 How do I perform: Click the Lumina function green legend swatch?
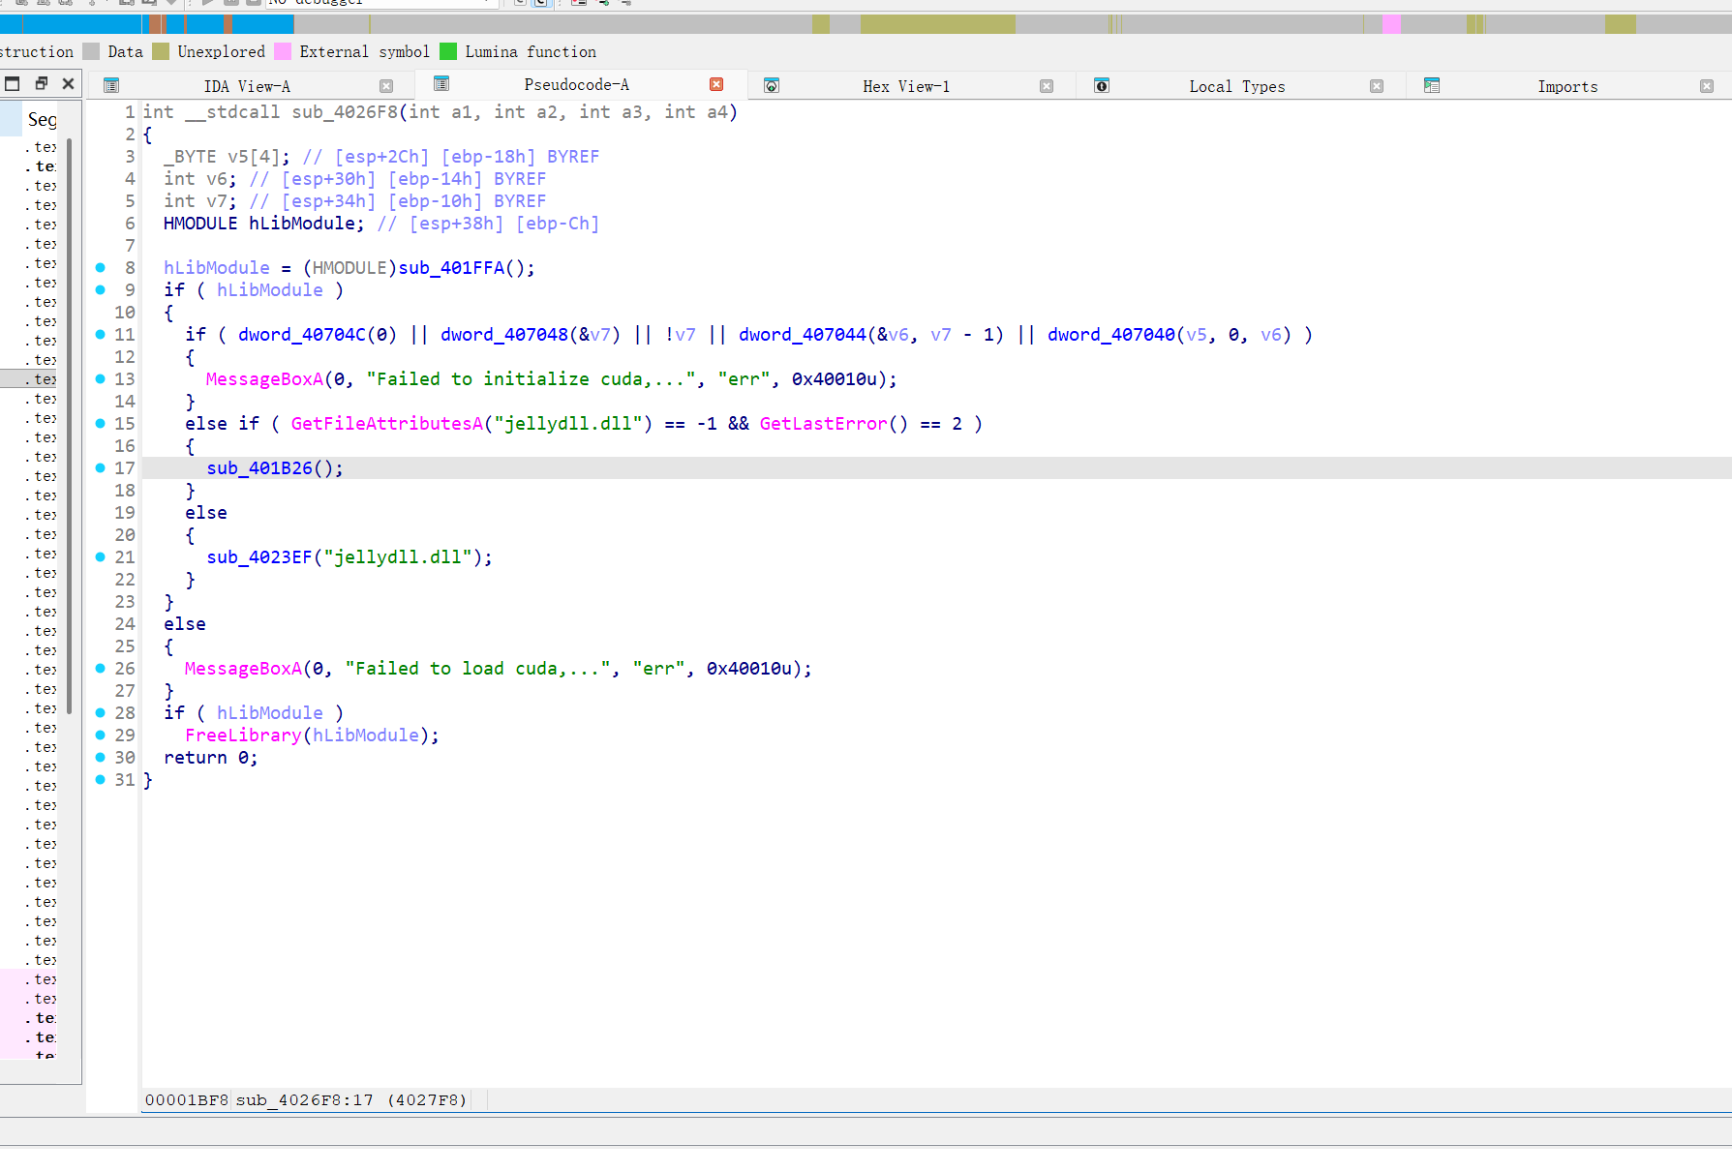(448, 51)
